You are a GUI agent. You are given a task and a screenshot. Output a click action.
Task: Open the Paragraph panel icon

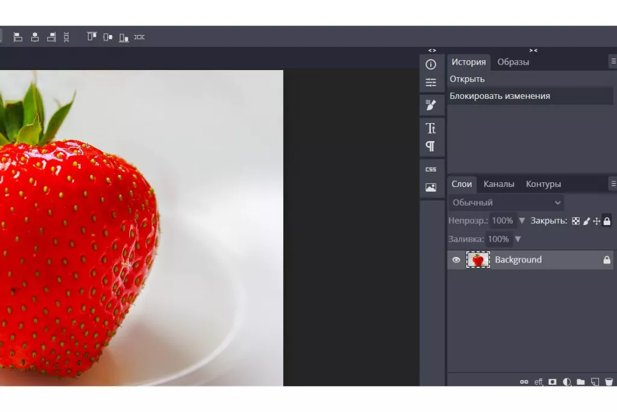431,147
